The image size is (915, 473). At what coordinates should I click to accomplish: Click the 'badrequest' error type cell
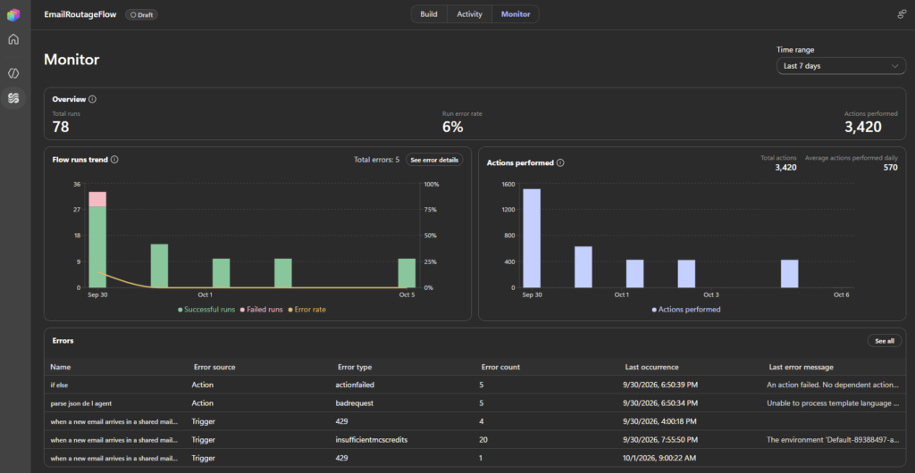354,403
